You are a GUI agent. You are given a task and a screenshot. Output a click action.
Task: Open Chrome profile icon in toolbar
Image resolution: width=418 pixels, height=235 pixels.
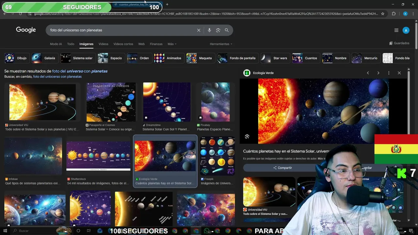(x=405, y=14)
